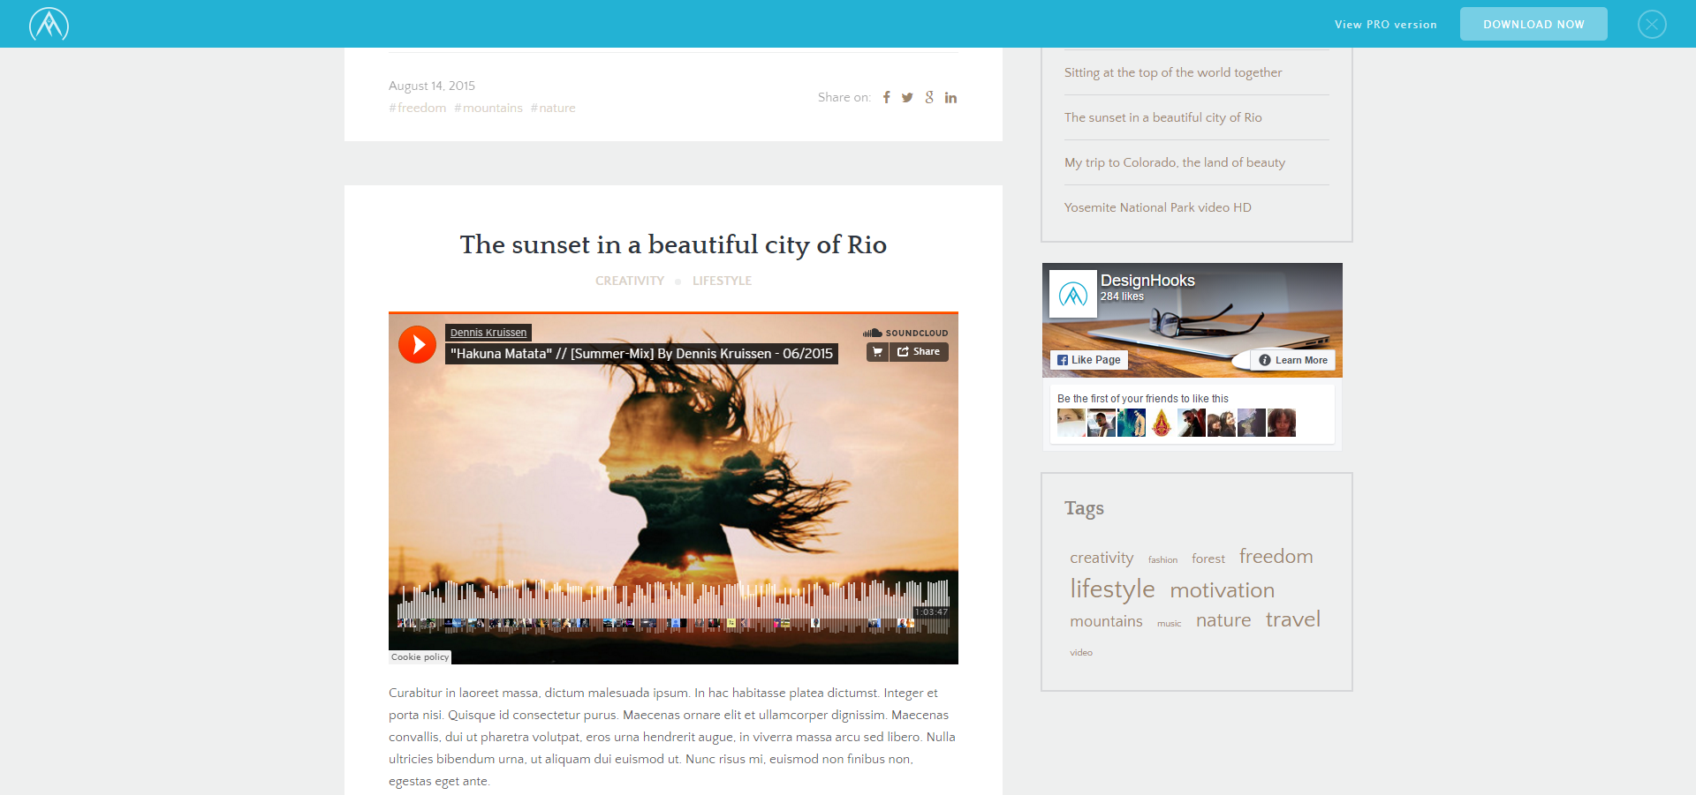Select the nature tag in Tags
Screen dimensions: 1696x795
coord(1223,620)
